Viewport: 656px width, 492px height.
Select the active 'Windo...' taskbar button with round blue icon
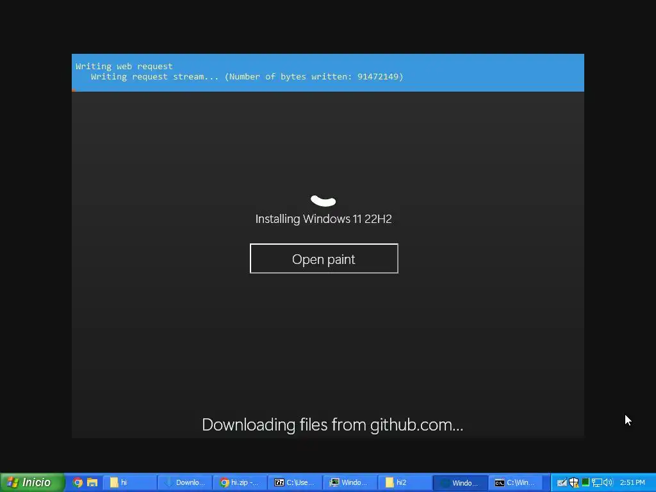(460, 482)
